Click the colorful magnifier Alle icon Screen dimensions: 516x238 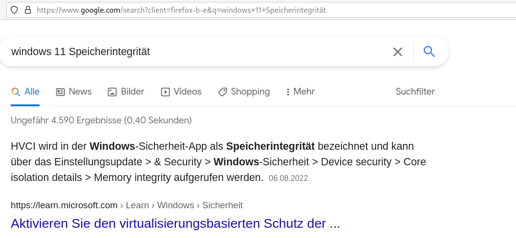point(16,92)
